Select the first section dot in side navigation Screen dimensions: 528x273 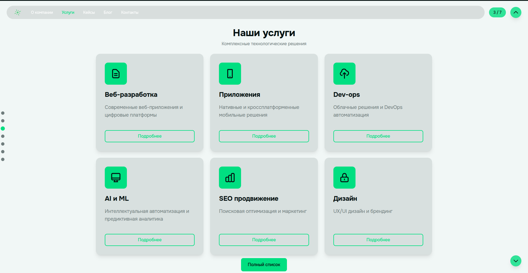click(x=3, y=113)
